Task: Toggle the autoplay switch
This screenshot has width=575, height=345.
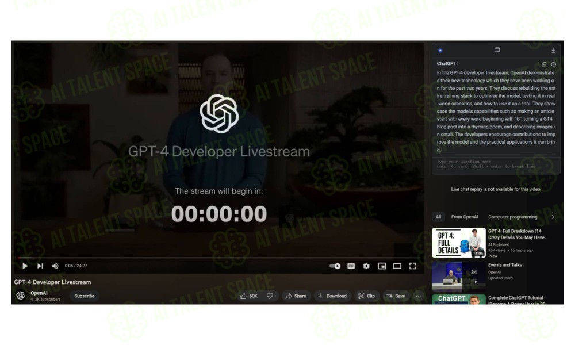Action: 335,266
